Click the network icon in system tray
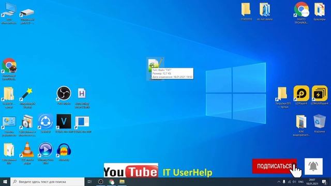The height and width of the screenshot is (186, 331). click(x=289, y=181)
